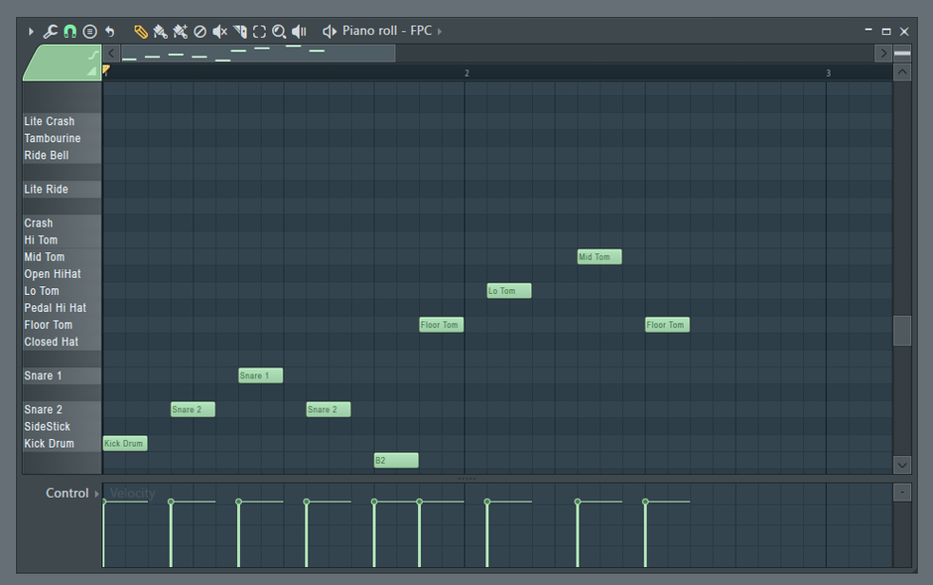Image resolution: width=933 pixels, height=585 pixels.
Task: Maximize the Piano roll window
Action: tap(886, 31)
